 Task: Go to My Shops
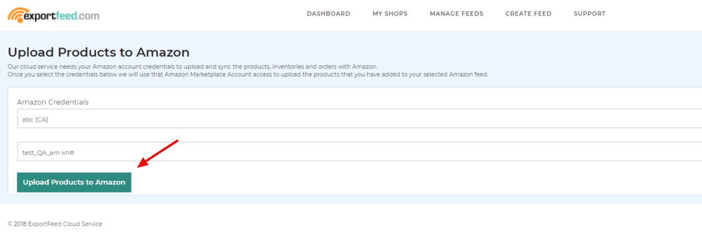tap(390, 14)
